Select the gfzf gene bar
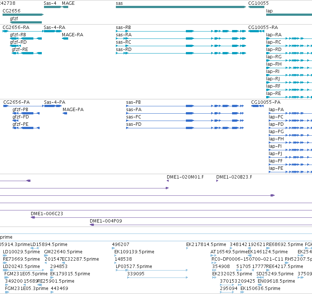 point(26,22)
